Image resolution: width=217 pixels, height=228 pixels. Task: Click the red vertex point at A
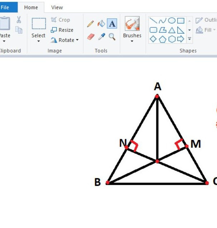pos(157,96)
